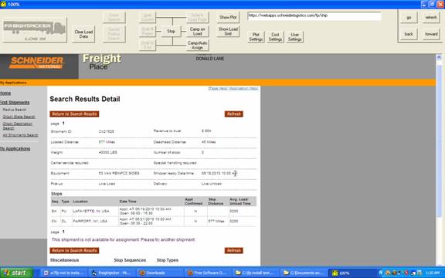Open the Find Shipments sidebar link
This screenshot has height=278, width=445.
coord(15,103)
